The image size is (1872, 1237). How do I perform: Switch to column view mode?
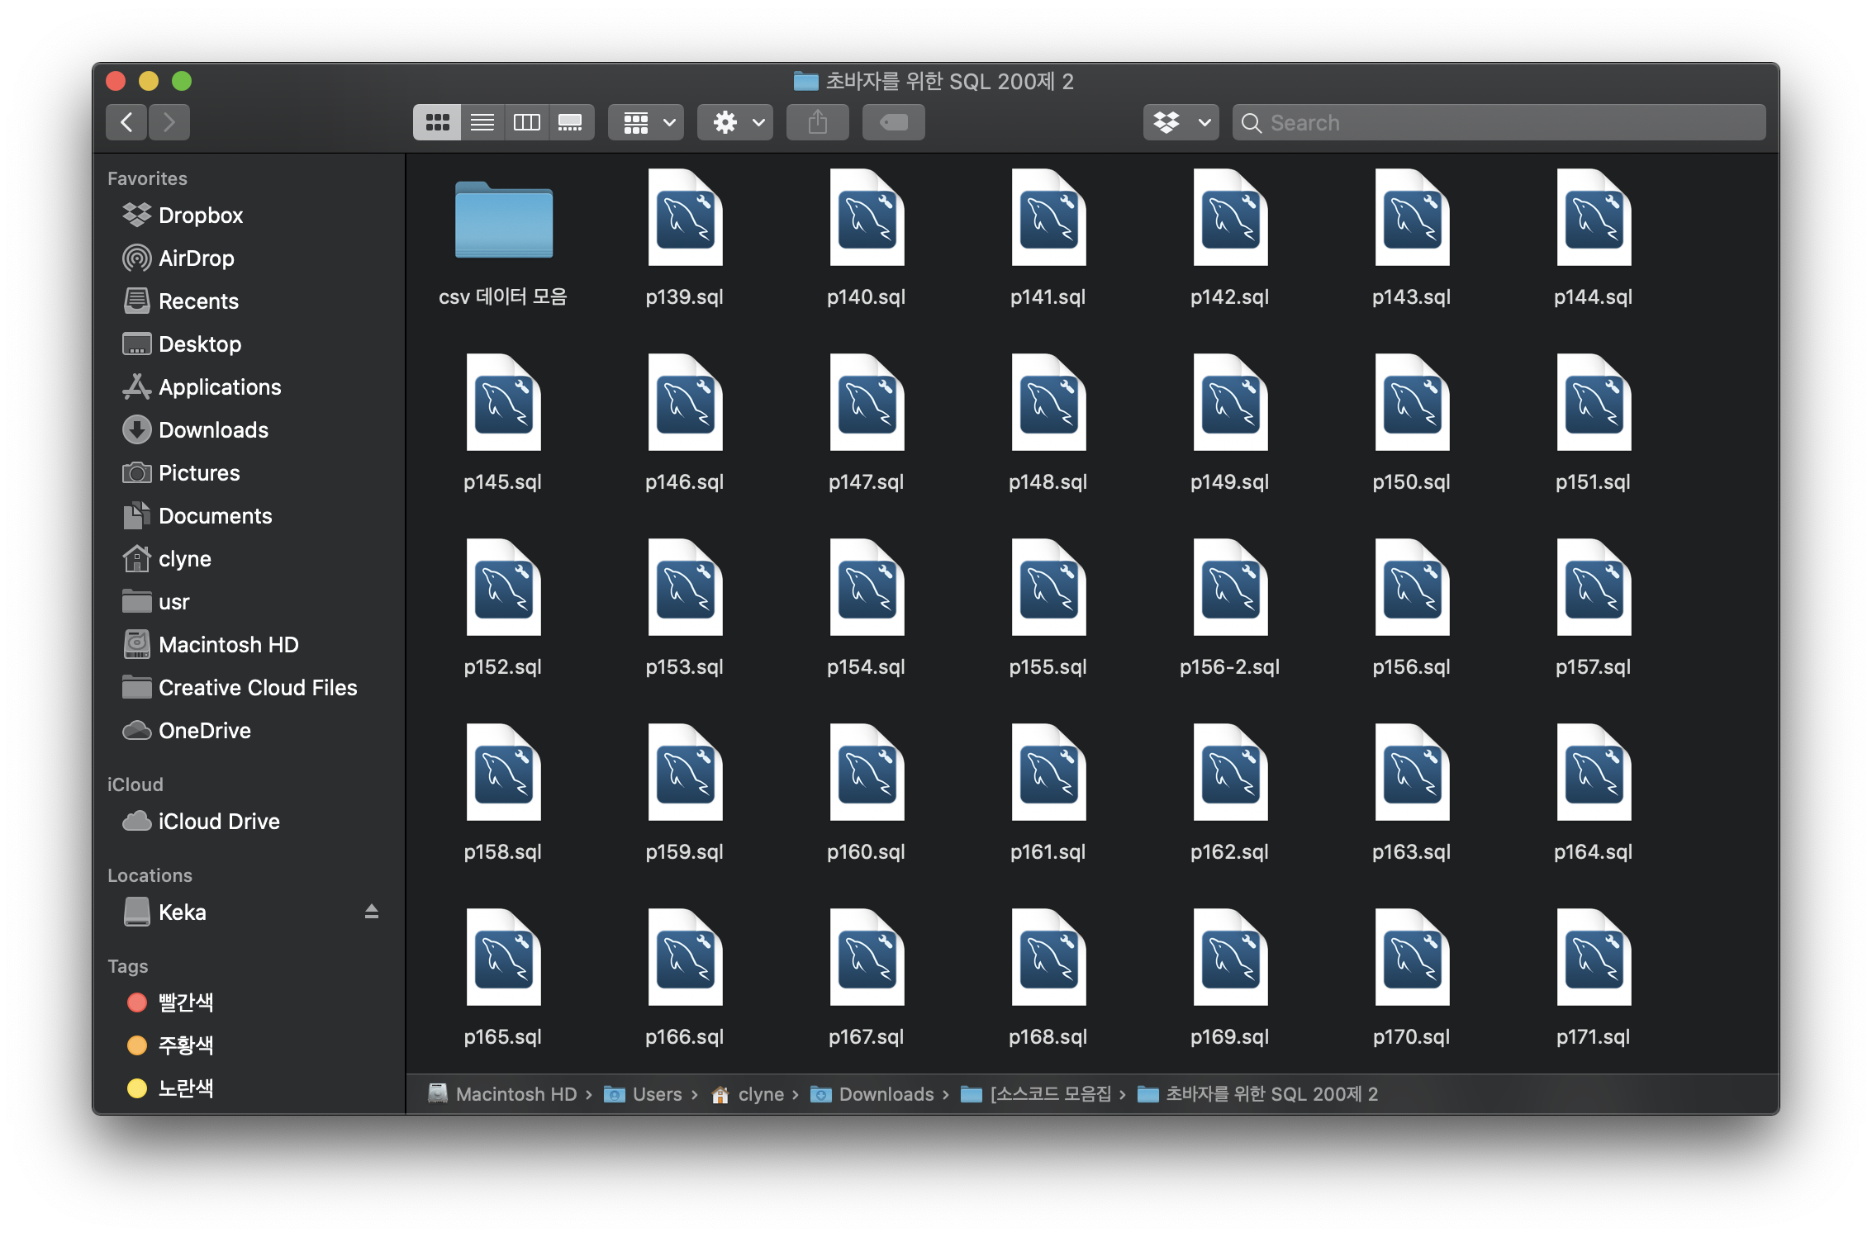526,122
